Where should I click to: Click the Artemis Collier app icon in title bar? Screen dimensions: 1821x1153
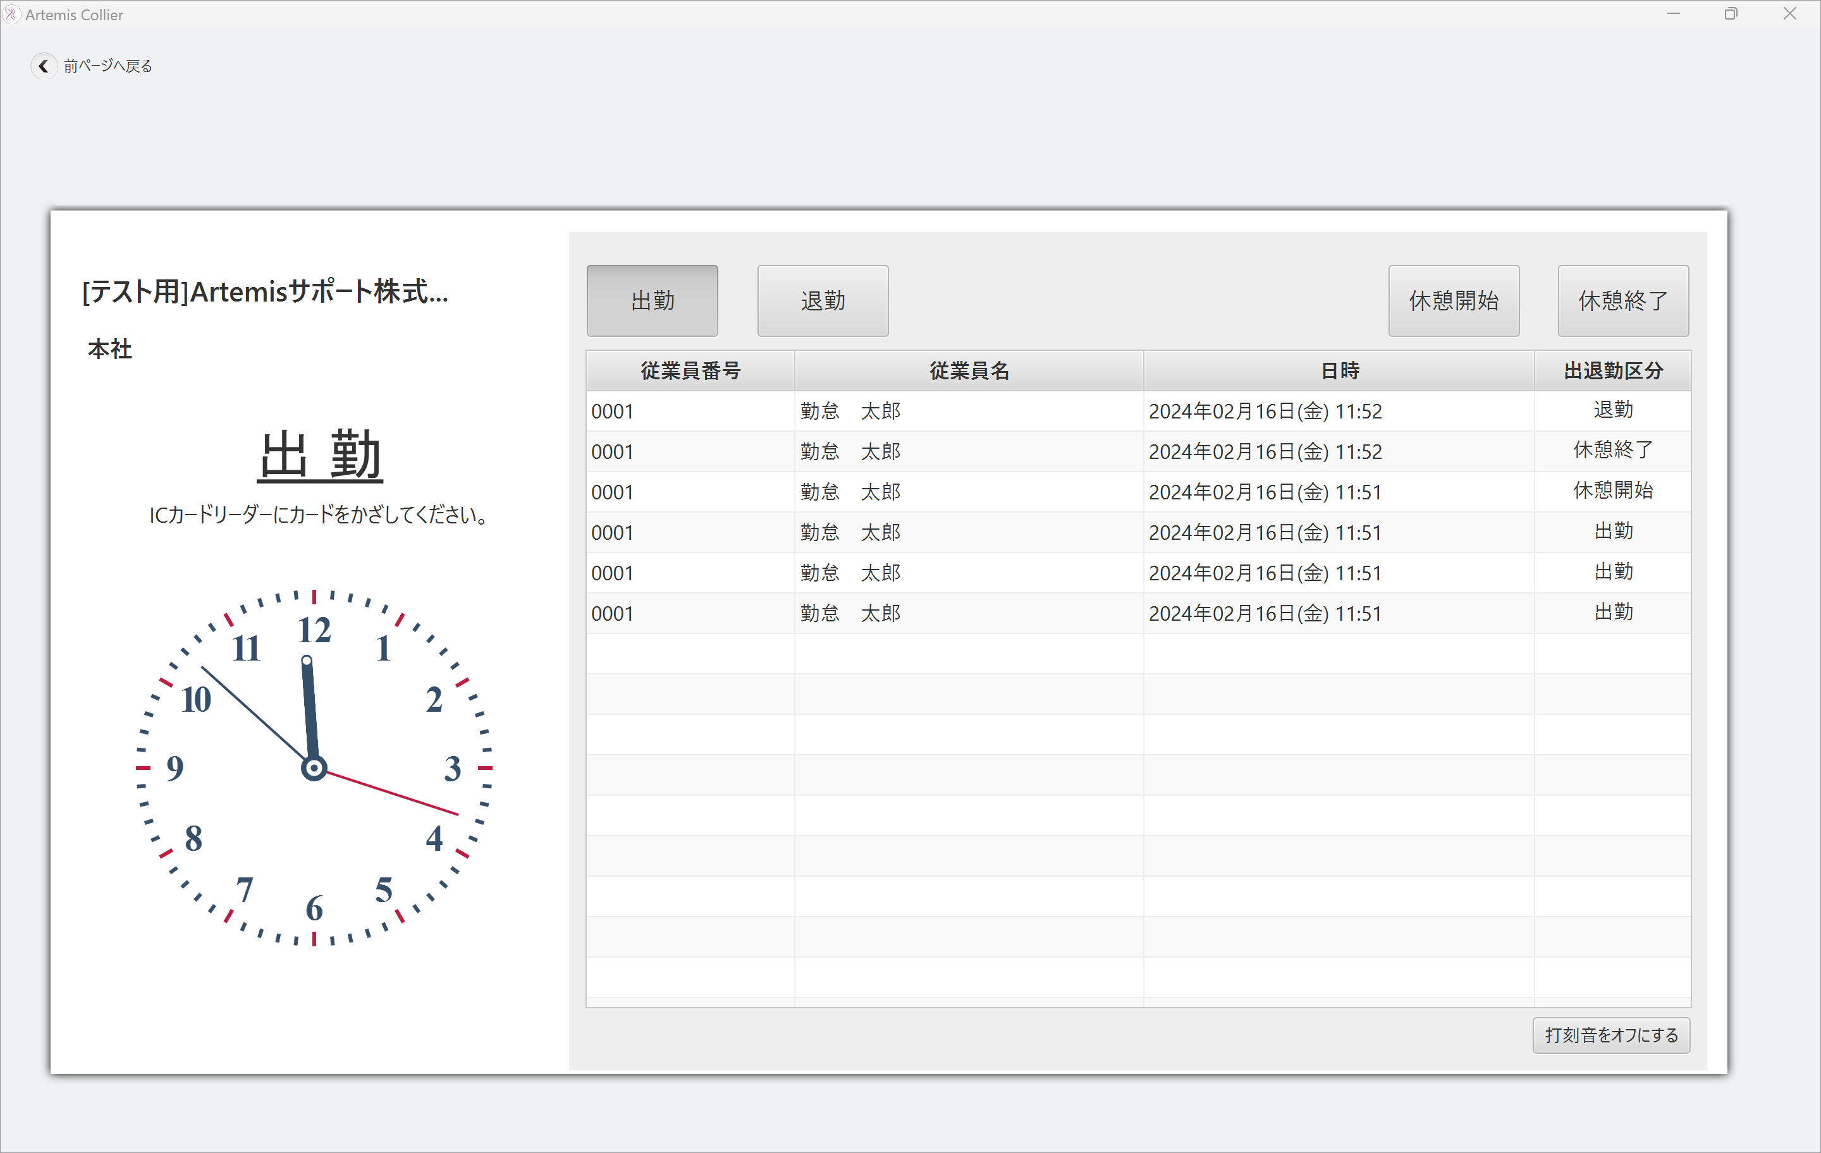(11, 15)
